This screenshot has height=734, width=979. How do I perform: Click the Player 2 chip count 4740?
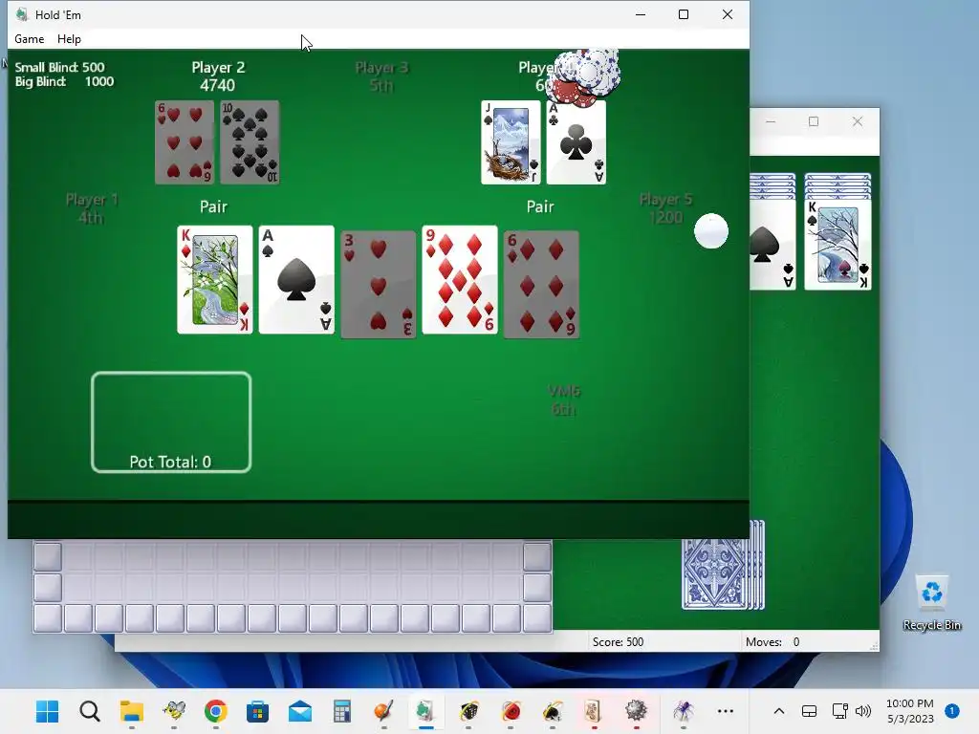point(217,85)
